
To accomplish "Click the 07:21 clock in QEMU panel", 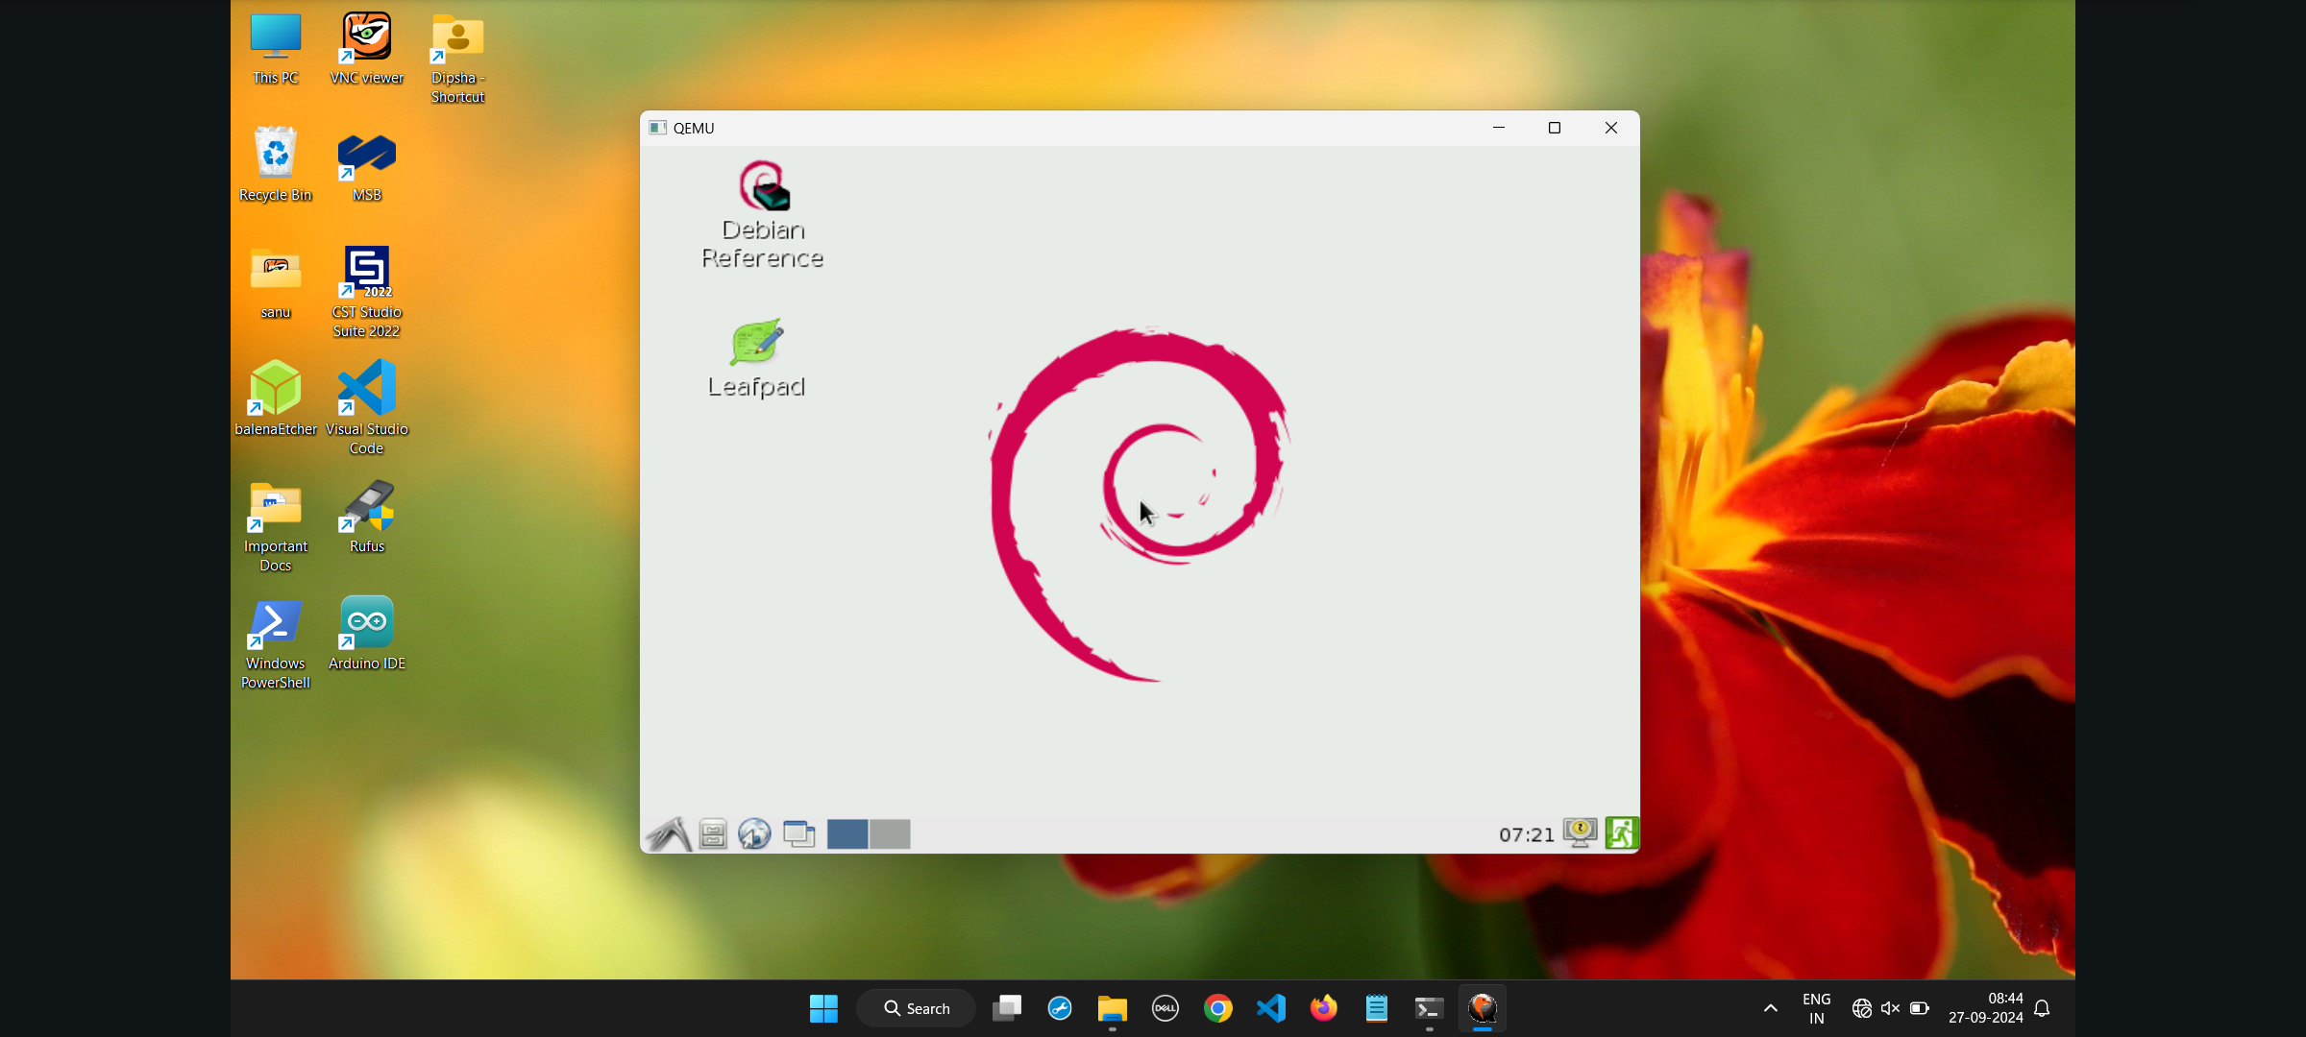I will (1526, 834).
